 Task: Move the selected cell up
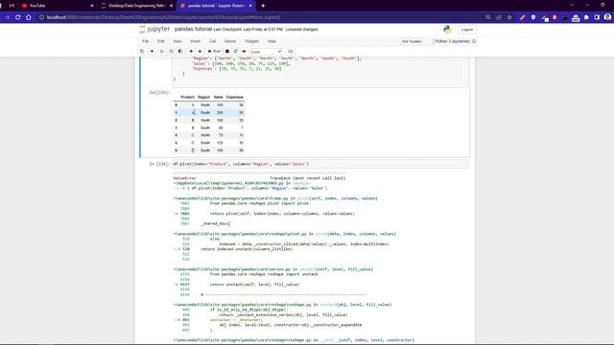coord(191,51)
